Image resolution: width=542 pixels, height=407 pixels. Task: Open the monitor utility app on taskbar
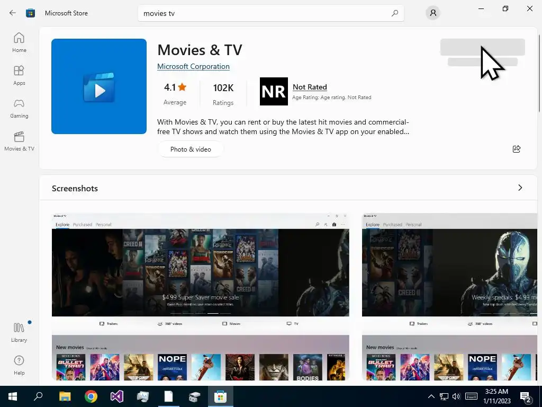coord(142,396)
